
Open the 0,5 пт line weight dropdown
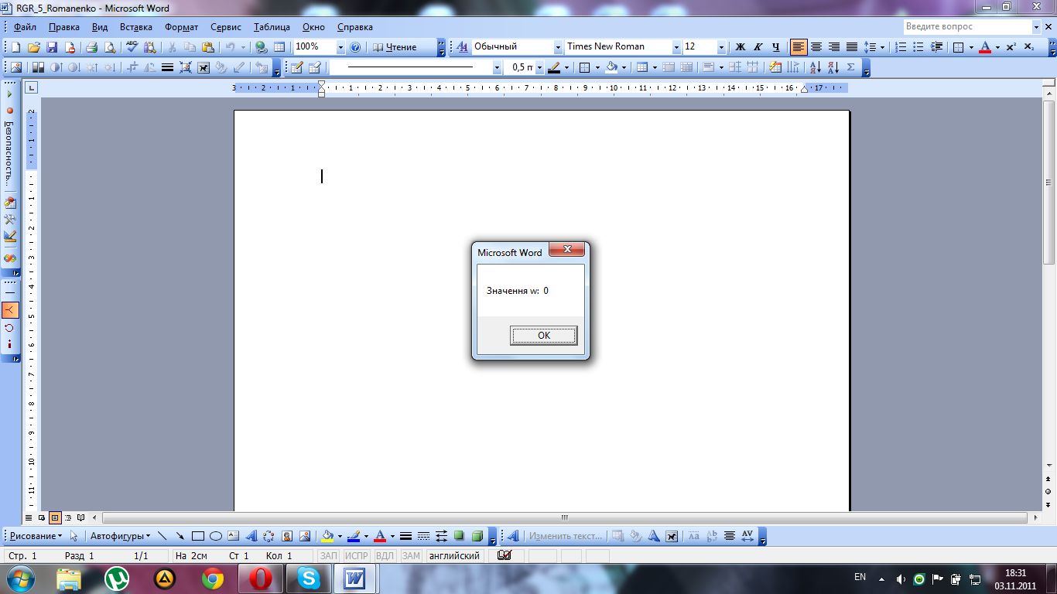[x=539, y=67]
